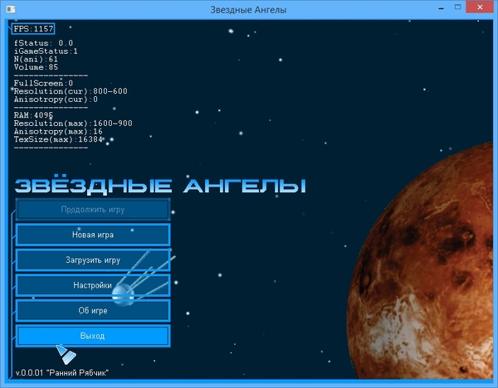Click the greyed-out Продолжить игру button
Image resolution: width=498 pixels, height=388 pixels.
pyautogui.click(x=93, y=209)
